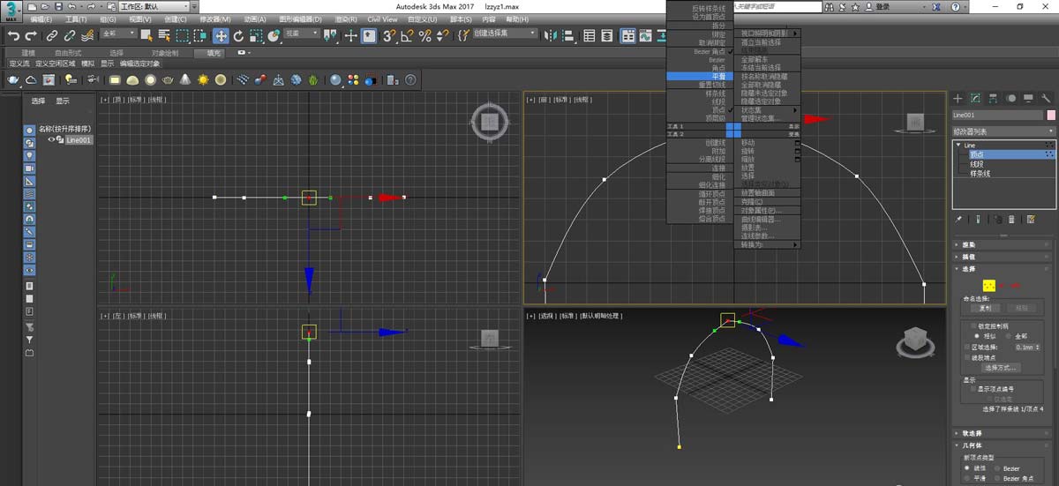Screen dimensions: 1059x486
Task: Open the 修改器列表 dropdown
Action: pos(1003,131)
